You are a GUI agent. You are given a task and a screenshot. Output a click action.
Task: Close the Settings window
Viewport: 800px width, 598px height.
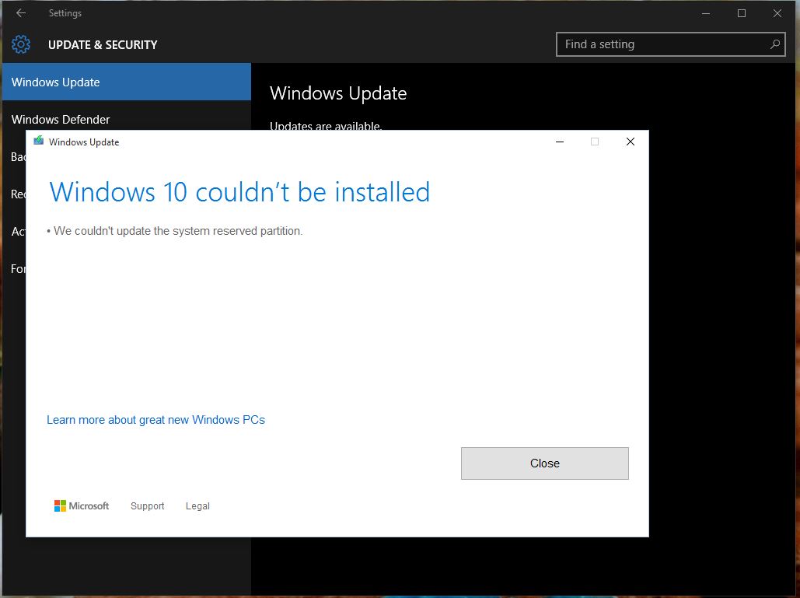[x=777, y=14]
